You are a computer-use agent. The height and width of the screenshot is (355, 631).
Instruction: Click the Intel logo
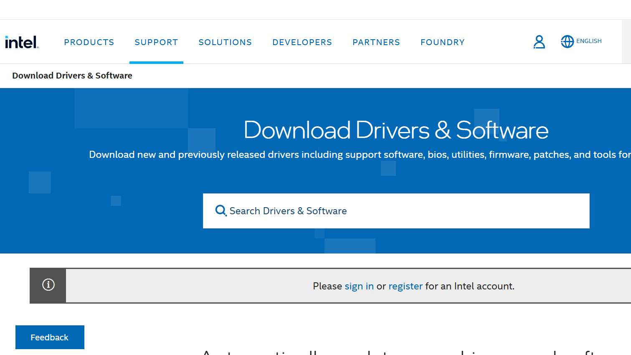coord(22,42)
